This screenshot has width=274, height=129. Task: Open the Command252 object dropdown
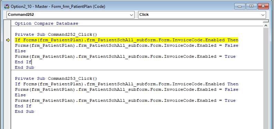tap(131, 15)
